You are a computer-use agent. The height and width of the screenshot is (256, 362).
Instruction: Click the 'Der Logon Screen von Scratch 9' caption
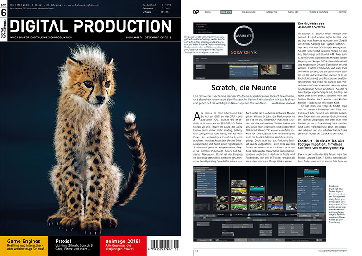[x=205, y=44]
